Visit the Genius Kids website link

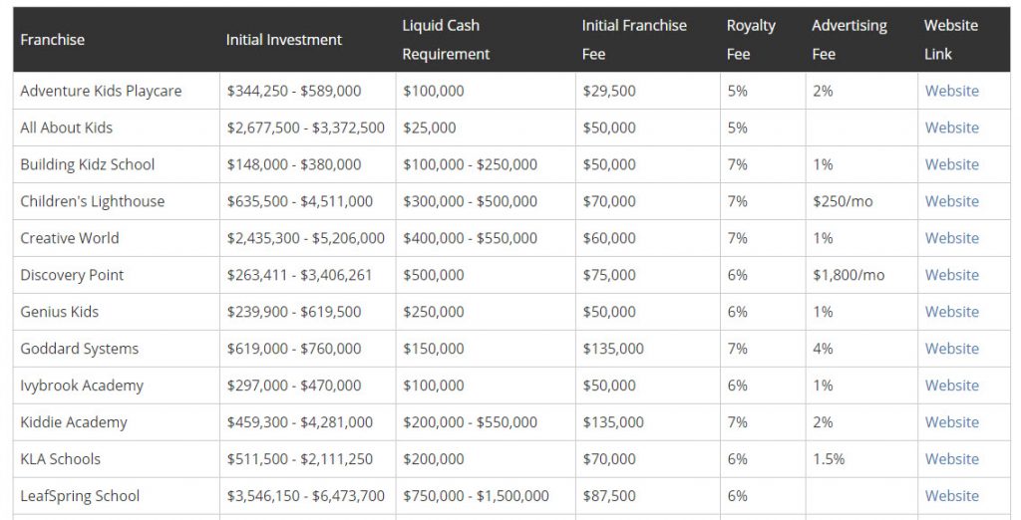[x=951, y=312]
